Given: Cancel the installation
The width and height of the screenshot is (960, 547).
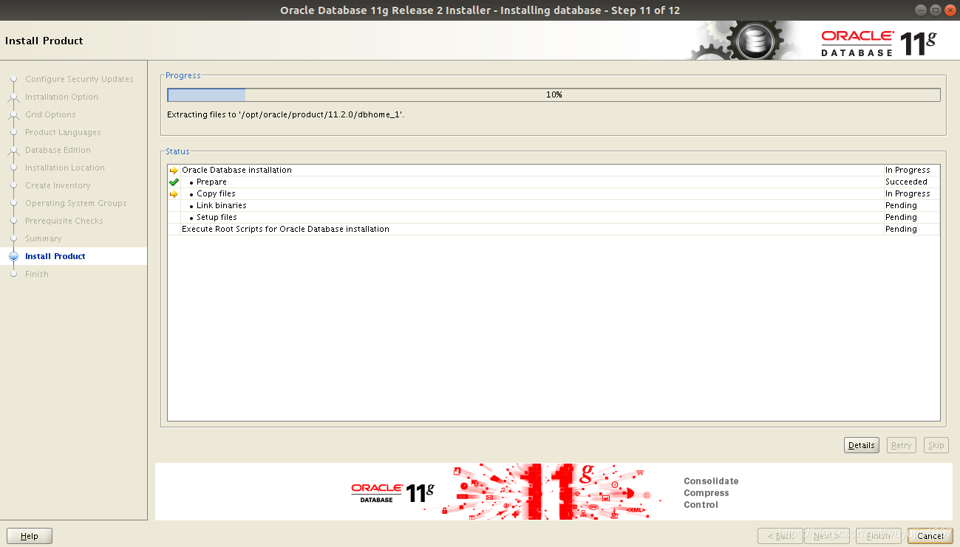Looking at the screenshot, I should [930, 536].
